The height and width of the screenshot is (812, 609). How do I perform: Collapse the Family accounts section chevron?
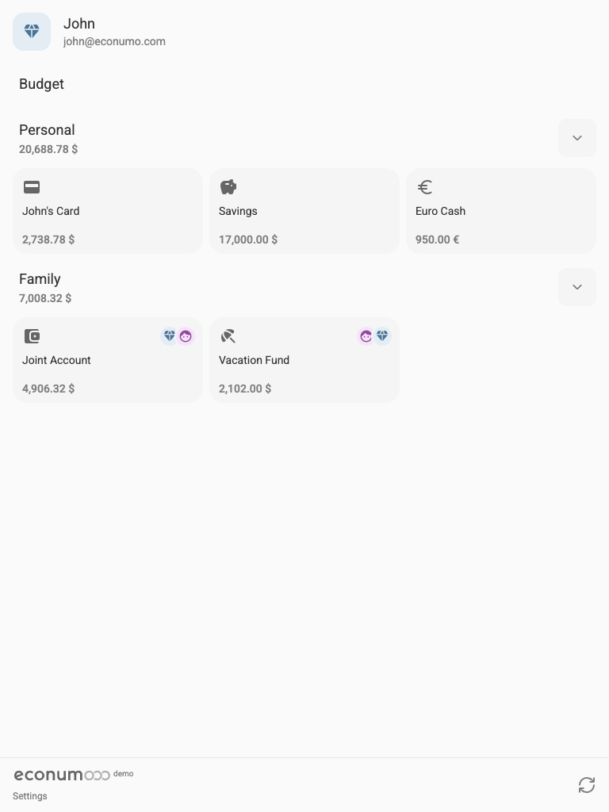point(577,287)
